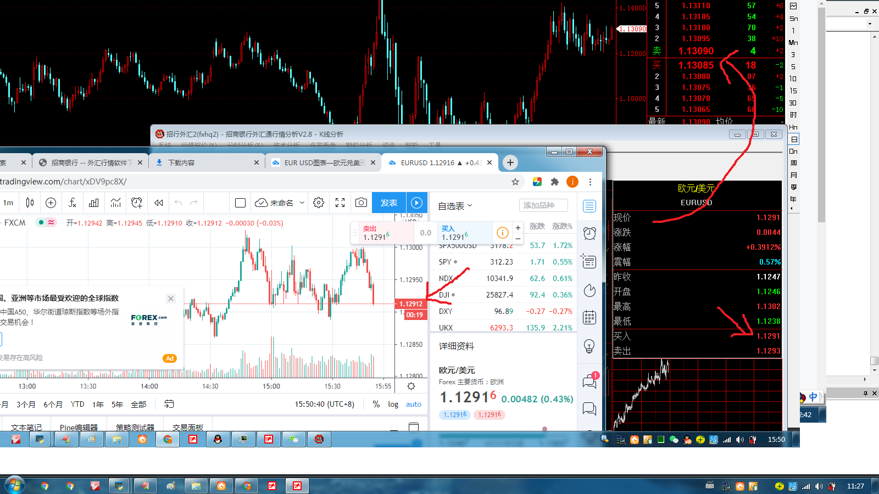This screenshot has width=879, height=494.
Task: Click the 添加品种 add symbol field
Action: pos(543,205)
